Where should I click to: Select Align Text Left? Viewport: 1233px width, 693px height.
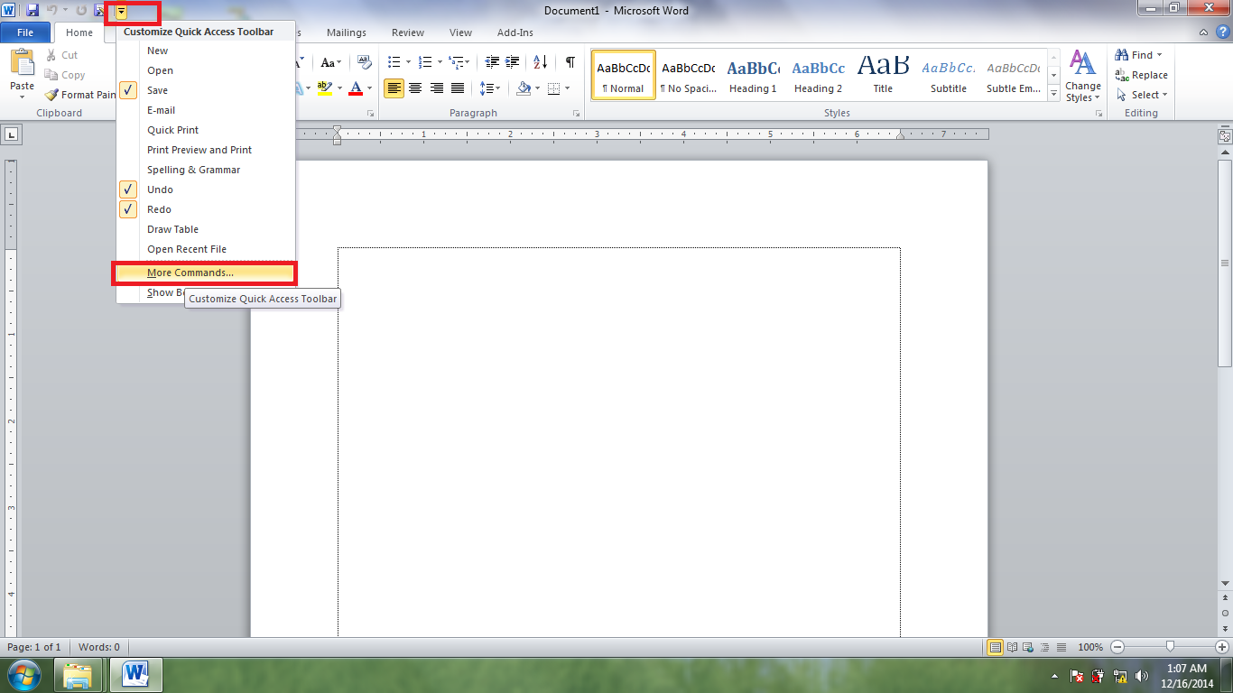tap(394, 88)
